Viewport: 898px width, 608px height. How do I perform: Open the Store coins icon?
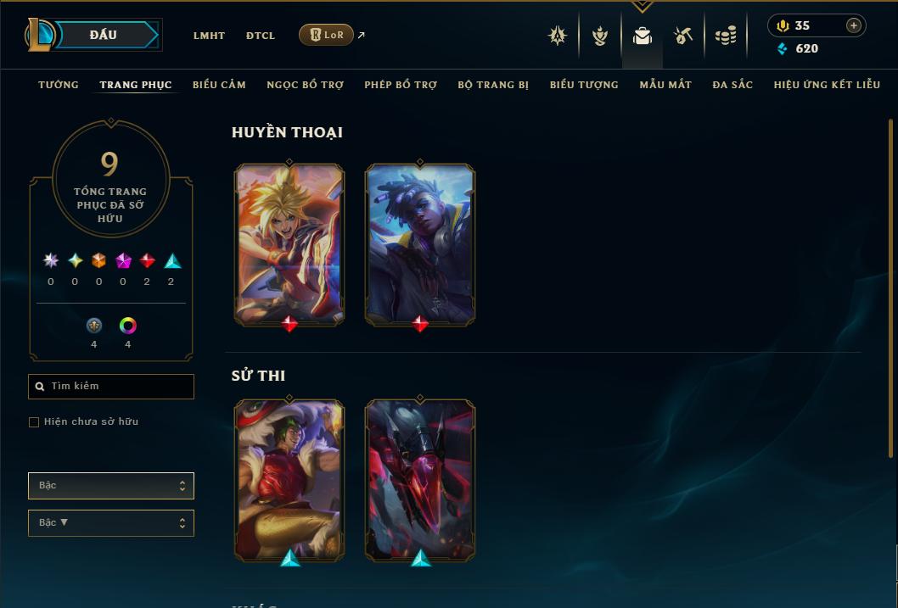(x=726, y=36)
